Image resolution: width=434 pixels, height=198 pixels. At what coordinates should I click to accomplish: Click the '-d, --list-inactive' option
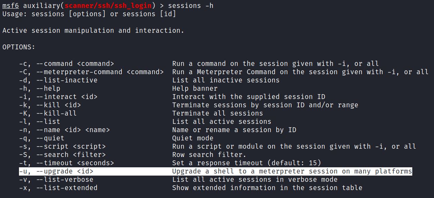[x=58, y=80]
